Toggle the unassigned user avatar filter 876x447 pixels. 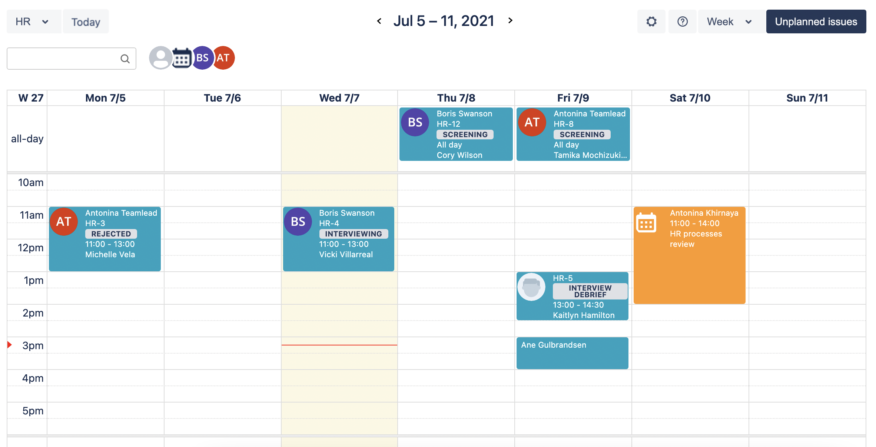(160, 58)
